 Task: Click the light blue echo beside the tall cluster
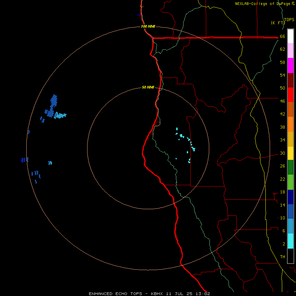[60, 115]
